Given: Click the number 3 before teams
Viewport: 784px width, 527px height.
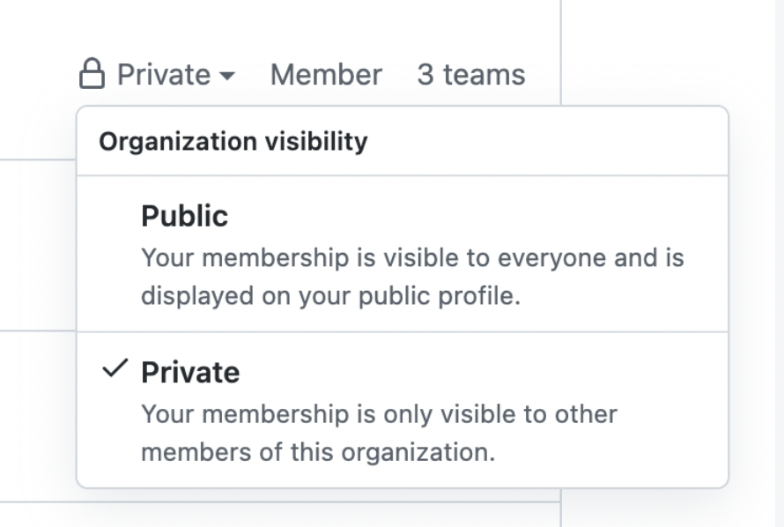Looking at the screenshot, I should [x=425, y=75].
